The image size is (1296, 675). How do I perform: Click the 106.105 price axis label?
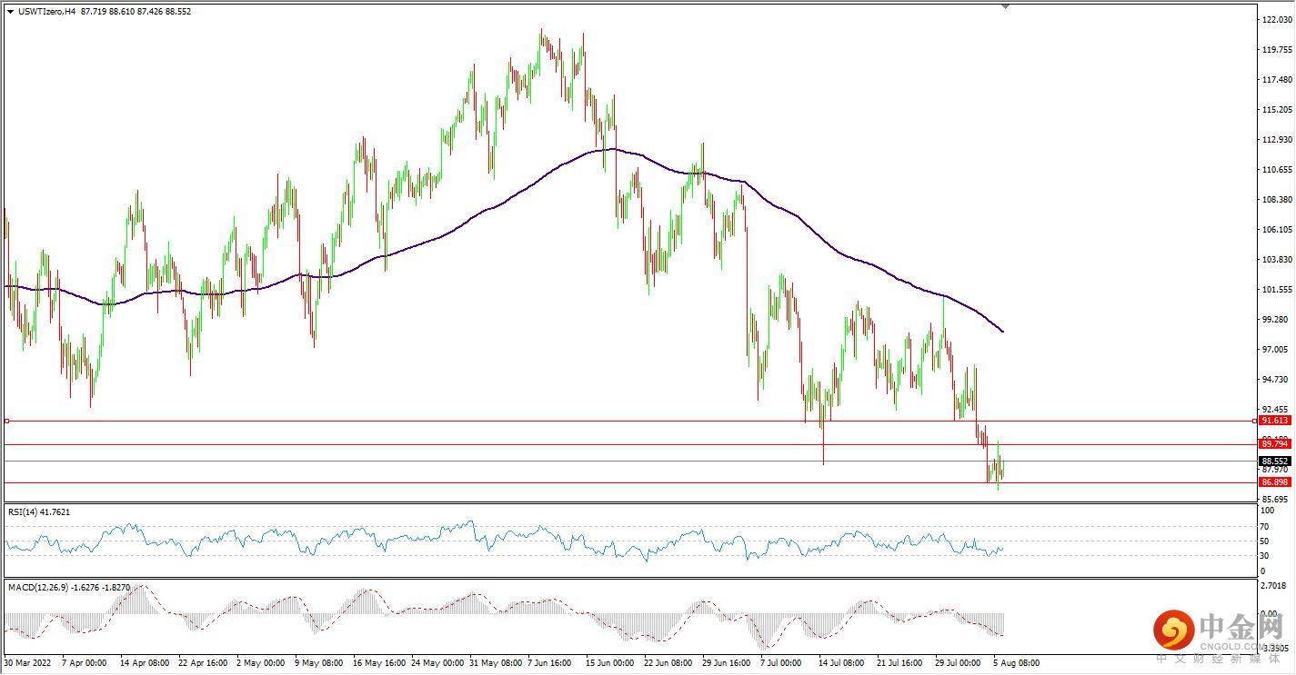pos(1277,230)
